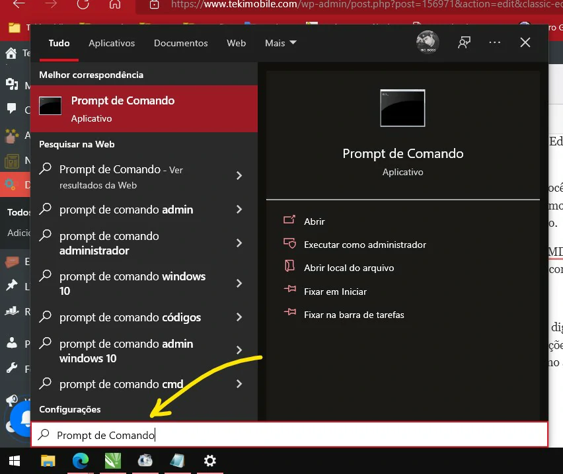Select suggestion 'prompt de comando windows 10'
563x474 pixels.
pos(132,284)
